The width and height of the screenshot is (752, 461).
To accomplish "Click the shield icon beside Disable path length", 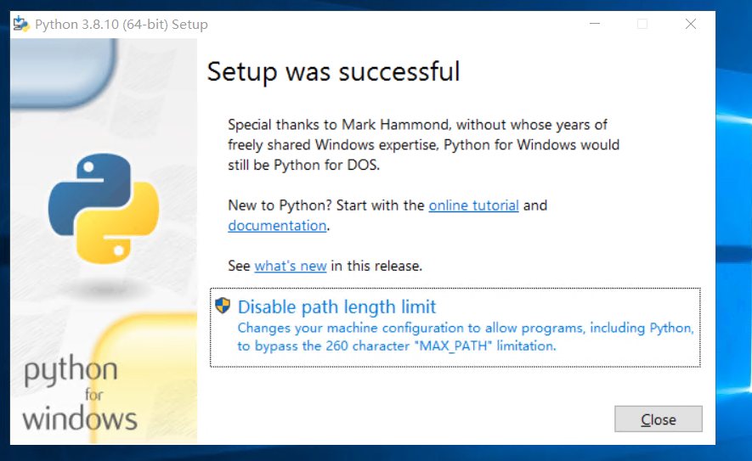I will [x=223, y=306].
